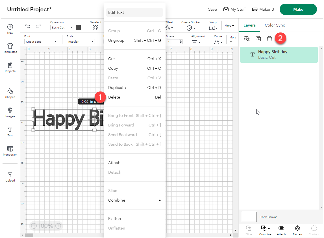The height and width of the screenshot is (238, 324).
Task: Choose Cut from context menu
Action: click(134, 59)
